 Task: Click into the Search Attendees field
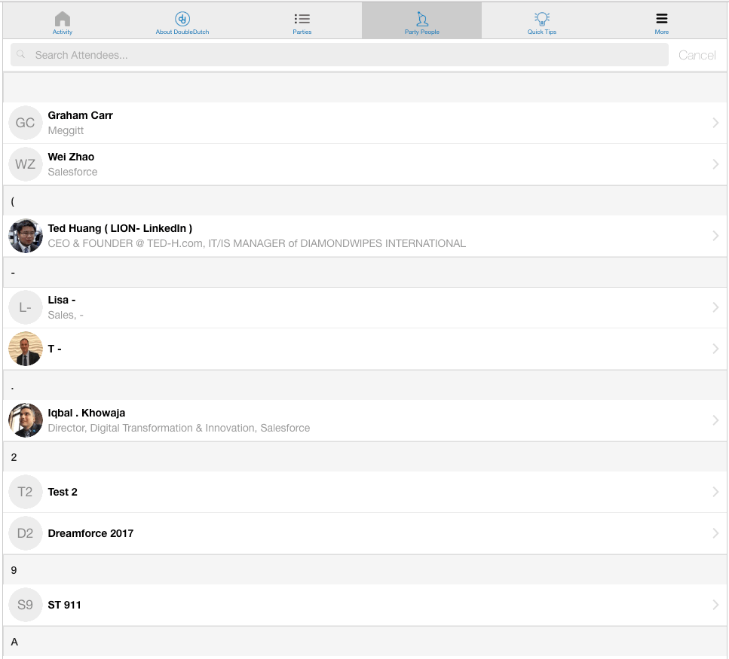coord(339,55)
